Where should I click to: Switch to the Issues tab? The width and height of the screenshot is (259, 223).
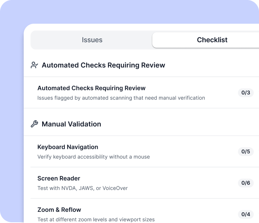click(x=92, y=40)
